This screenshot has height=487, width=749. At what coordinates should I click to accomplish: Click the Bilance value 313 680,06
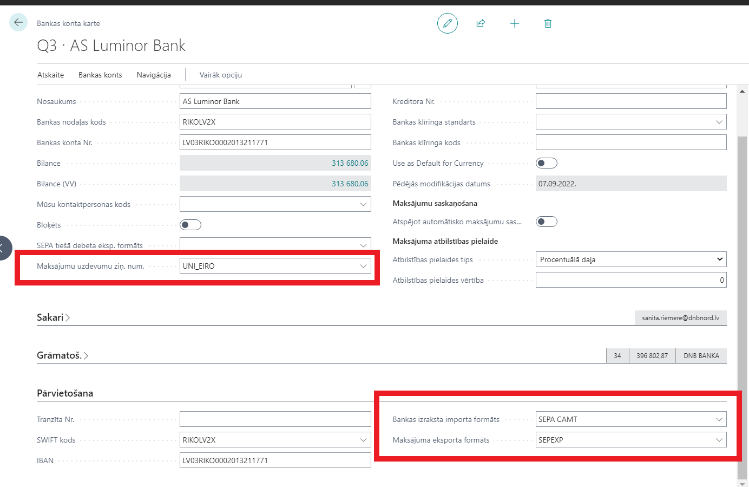[350, 163]
